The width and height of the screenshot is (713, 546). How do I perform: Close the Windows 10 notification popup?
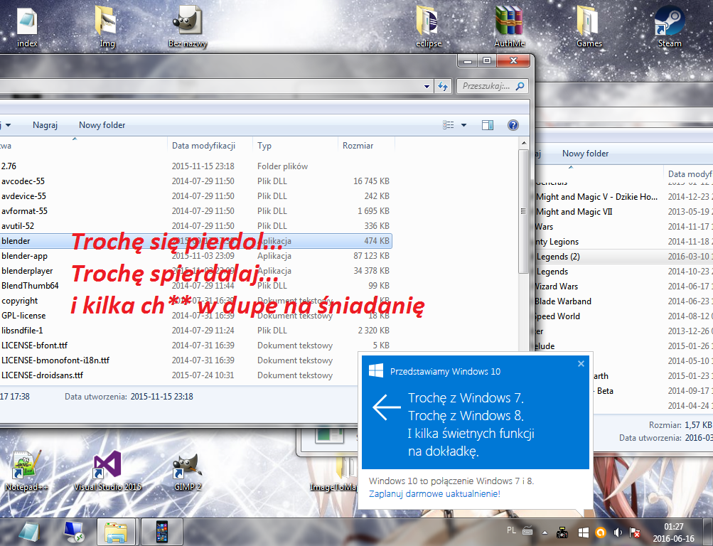point(581,364)
